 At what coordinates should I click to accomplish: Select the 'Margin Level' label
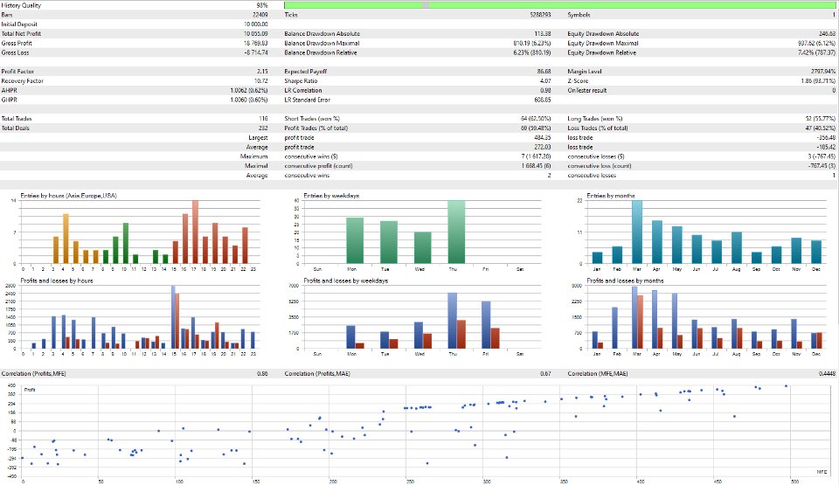[585, 72]
